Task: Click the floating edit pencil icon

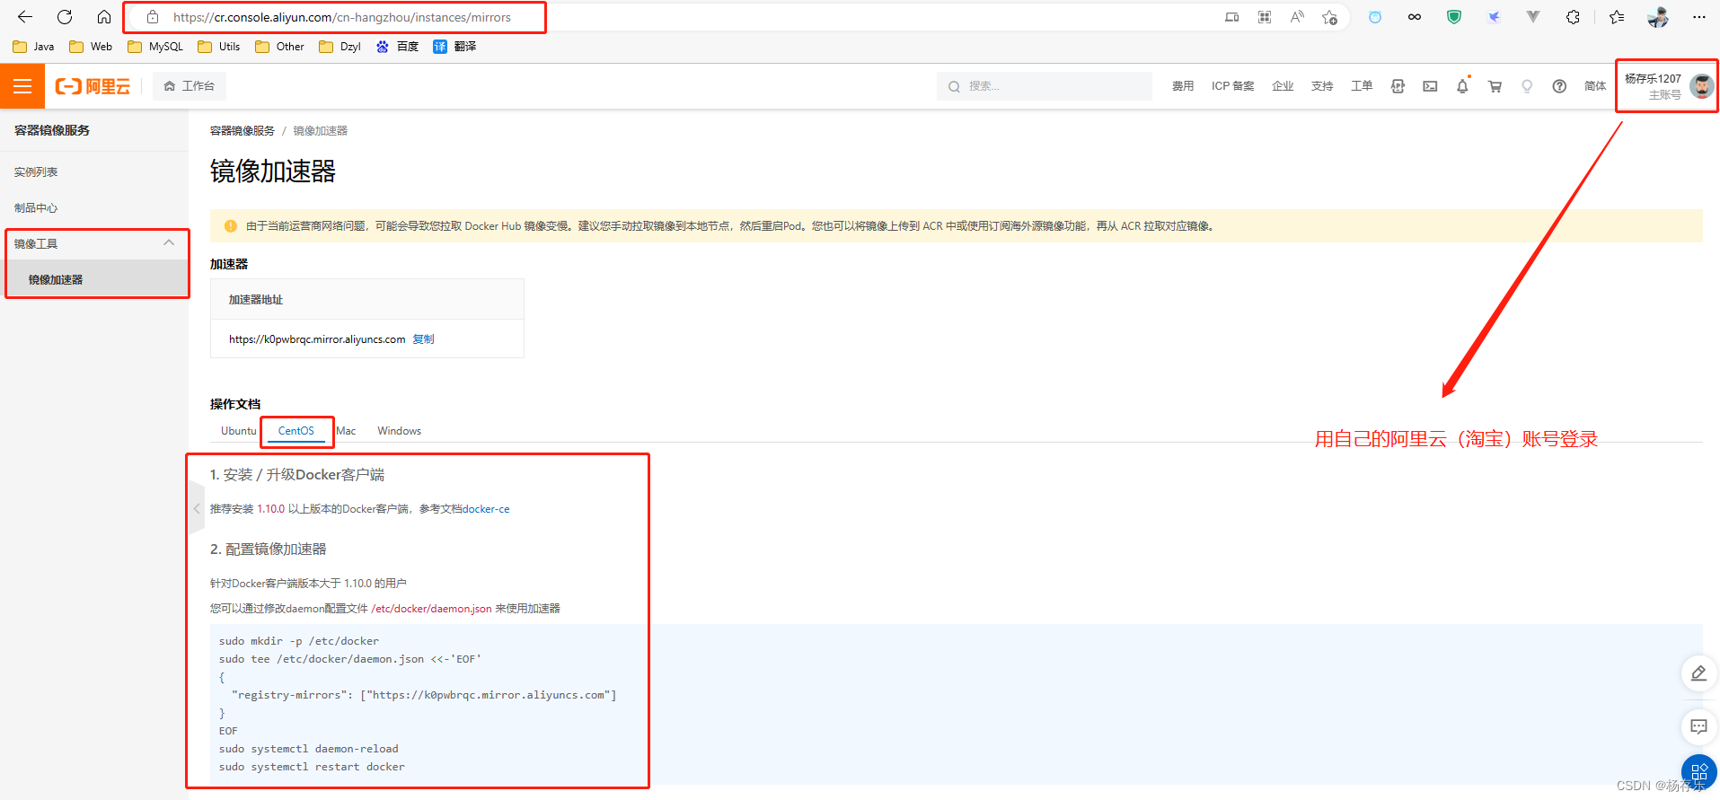Action: click(x=1698, y=673)
